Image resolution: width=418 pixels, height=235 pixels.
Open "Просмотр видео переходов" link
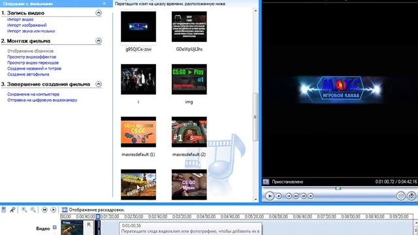(x=33, y=63)
